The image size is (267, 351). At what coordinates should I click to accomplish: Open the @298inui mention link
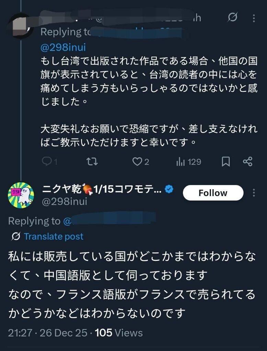[x=63, y=47]
